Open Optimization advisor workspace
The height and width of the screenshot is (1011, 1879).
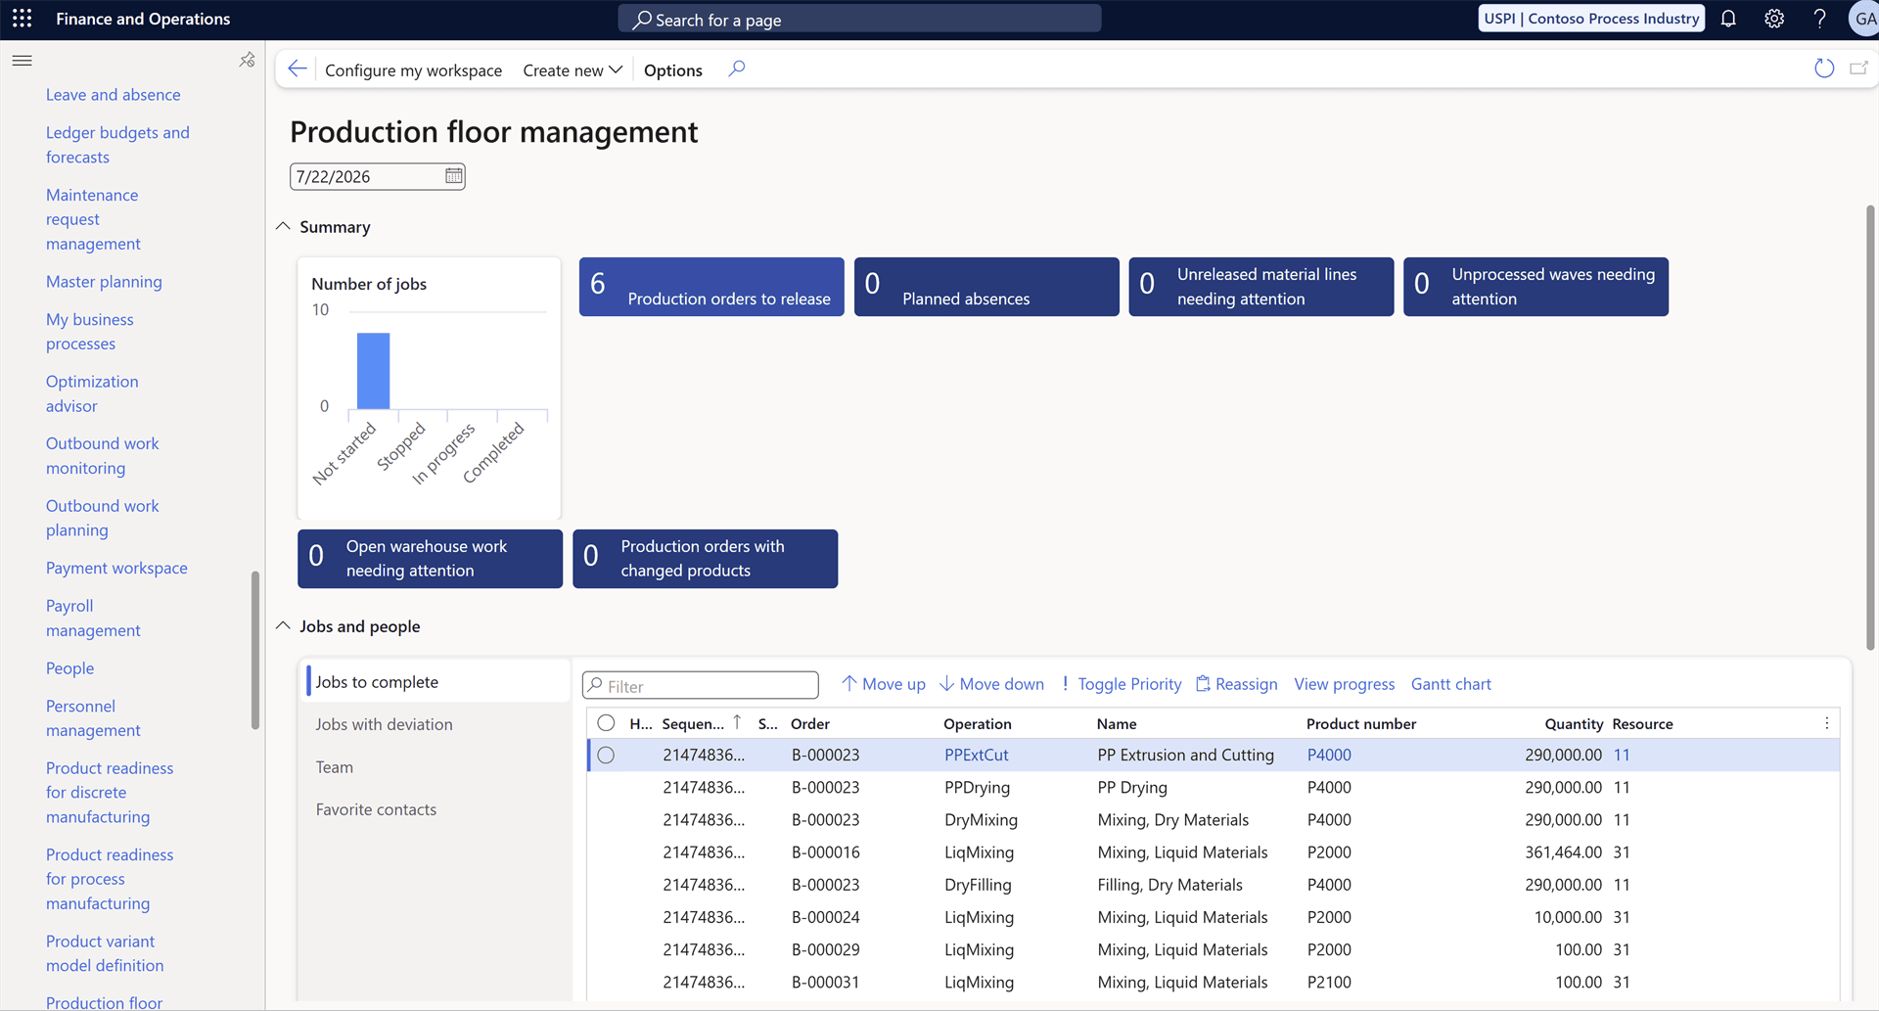(x=92, y=393)
